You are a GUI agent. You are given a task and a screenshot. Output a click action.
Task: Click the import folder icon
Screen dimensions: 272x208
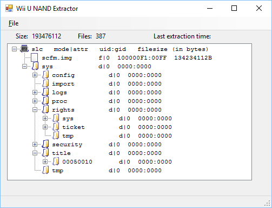(45, 83)
